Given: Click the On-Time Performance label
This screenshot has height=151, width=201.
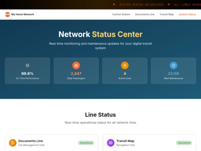Looking at the screenshot, I should point(28,78).
